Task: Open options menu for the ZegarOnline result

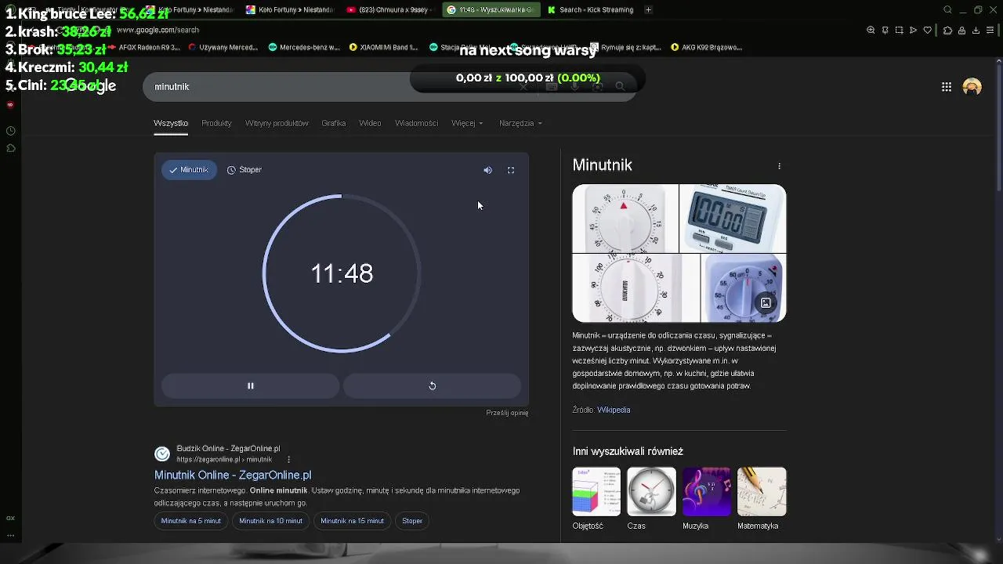Action: pos(288,460)
